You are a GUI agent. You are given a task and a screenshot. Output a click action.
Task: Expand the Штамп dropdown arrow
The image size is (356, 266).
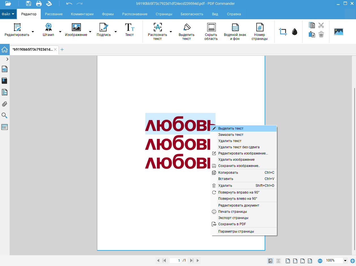[60, 32]
